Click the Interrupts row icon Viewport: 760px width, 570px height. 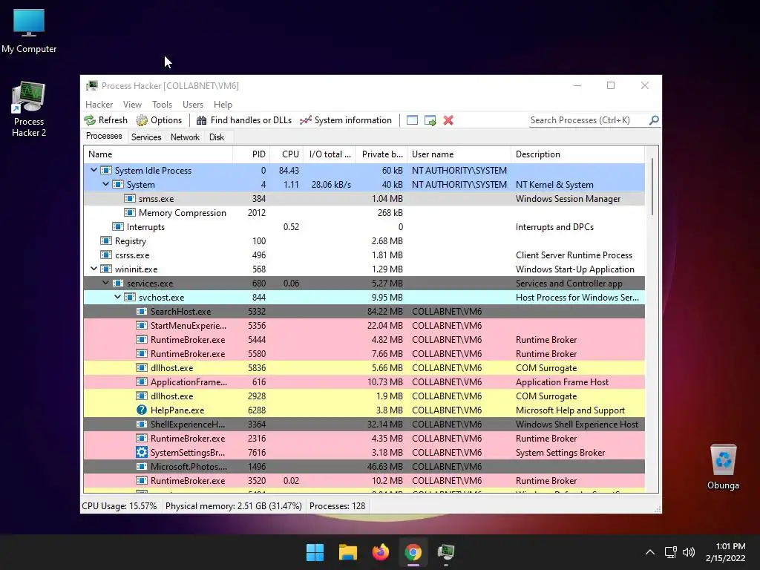pyautogui.click(x=118, y=226)
